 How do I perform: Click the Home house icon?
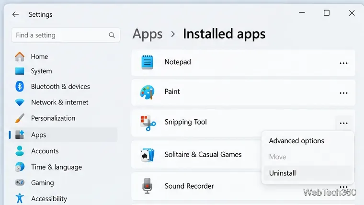(x=20, y=57)
